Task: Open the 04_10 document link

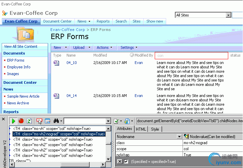Action: click(x=71, y=63)
